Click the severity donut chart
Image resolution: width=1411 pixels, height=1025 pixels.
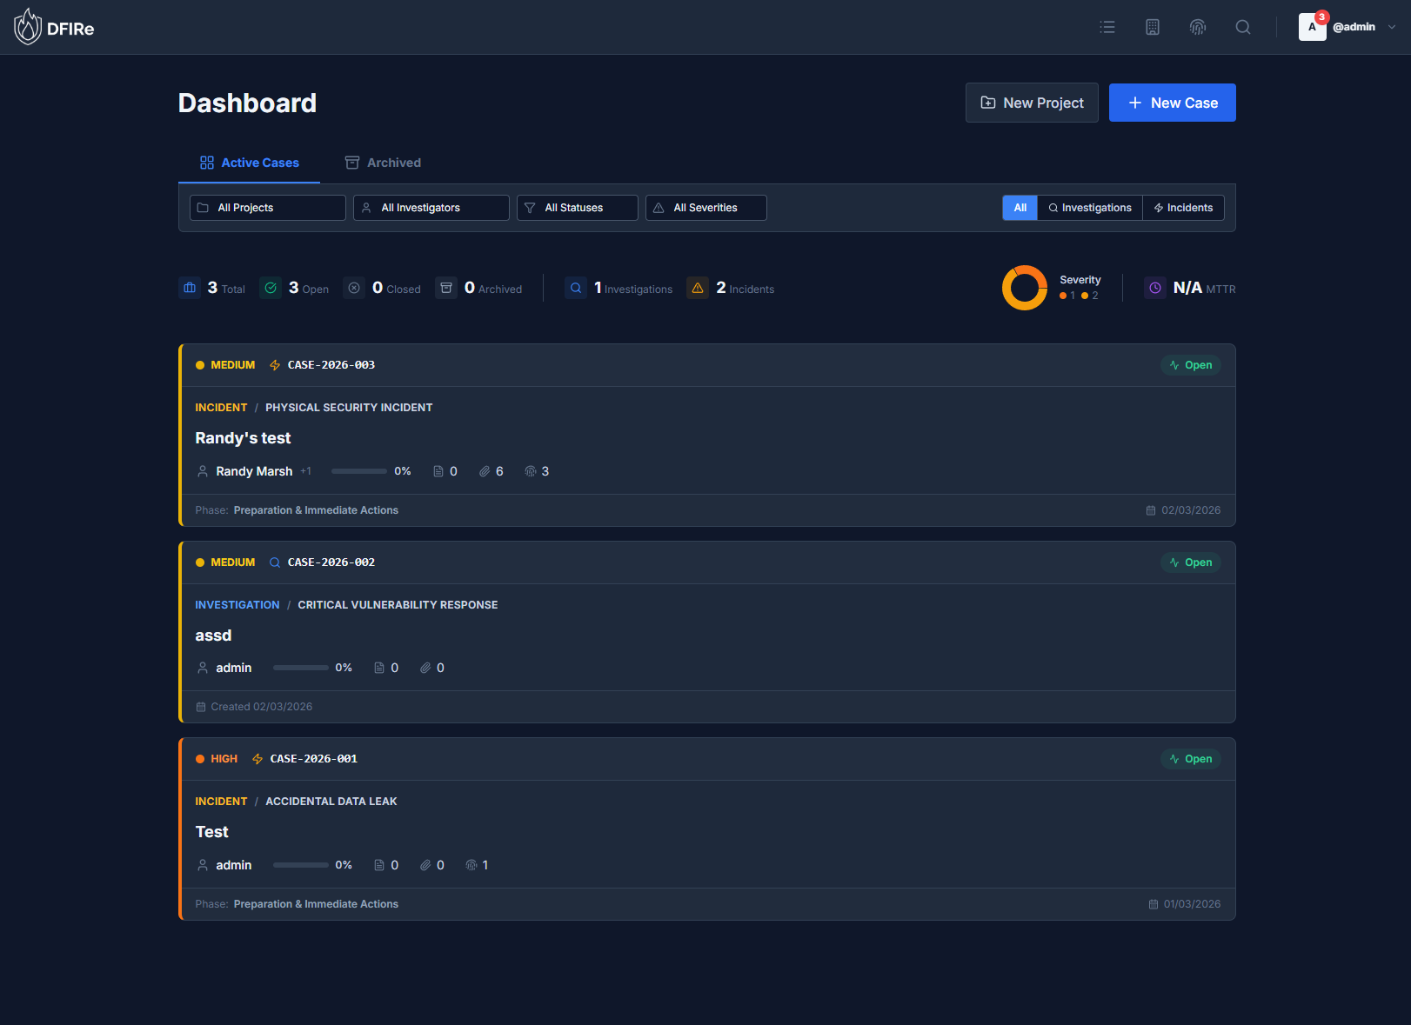click(1025, 288)
